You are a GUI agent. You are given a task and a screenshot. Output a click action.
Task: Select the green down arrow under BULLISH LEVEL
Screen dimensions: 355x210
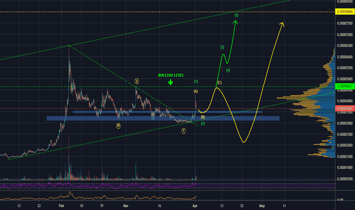point(171,82)
